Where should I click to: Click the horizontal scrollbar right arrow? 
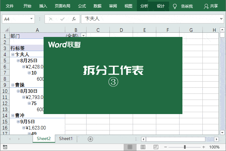(x=217, y=139)
